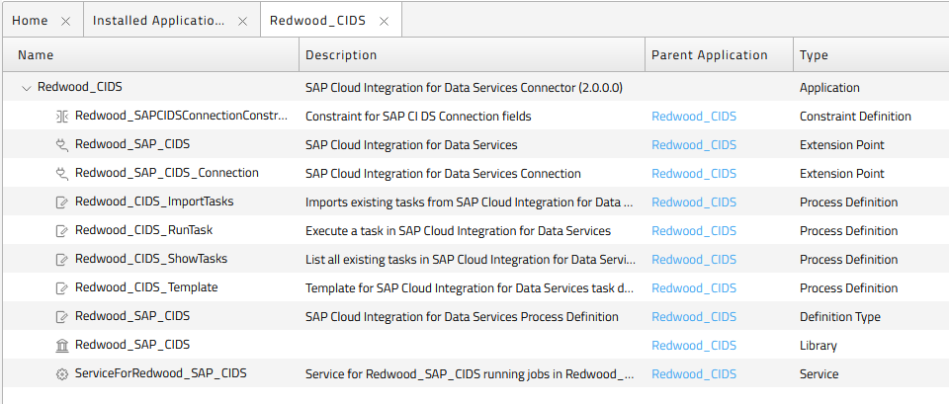
Task: Click 'Constraint for SAP CI DS Connection fields' description
Action: click(418, 117)
